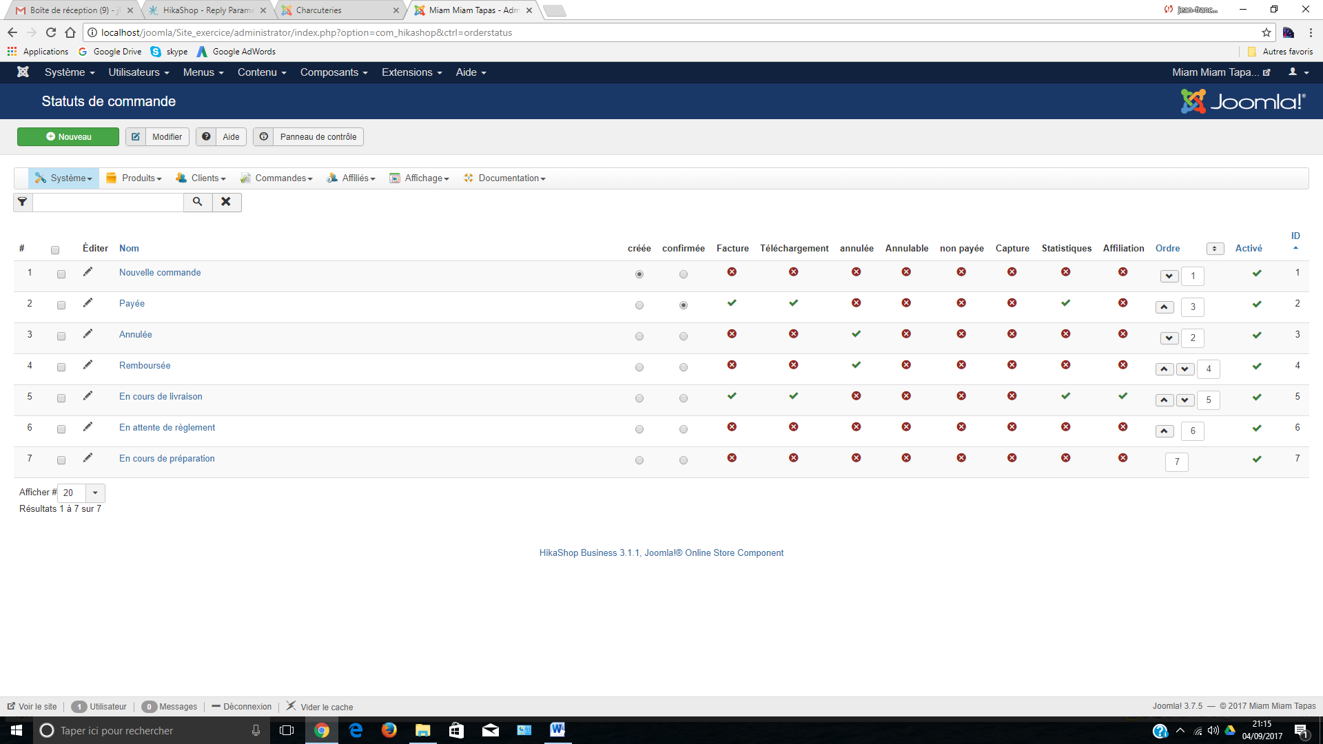
Task: Click the save order icon beside Ordre
Action: 1215,249
